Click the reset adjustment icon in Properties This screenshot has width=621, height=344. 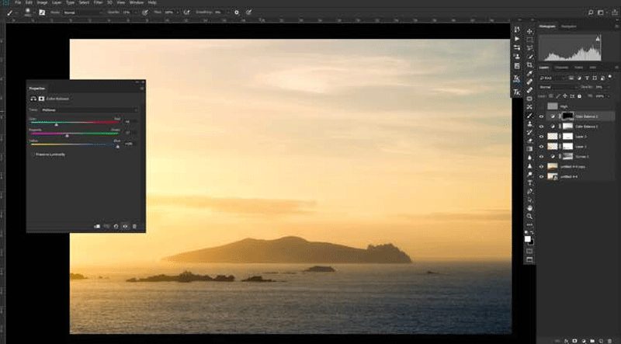116,226
